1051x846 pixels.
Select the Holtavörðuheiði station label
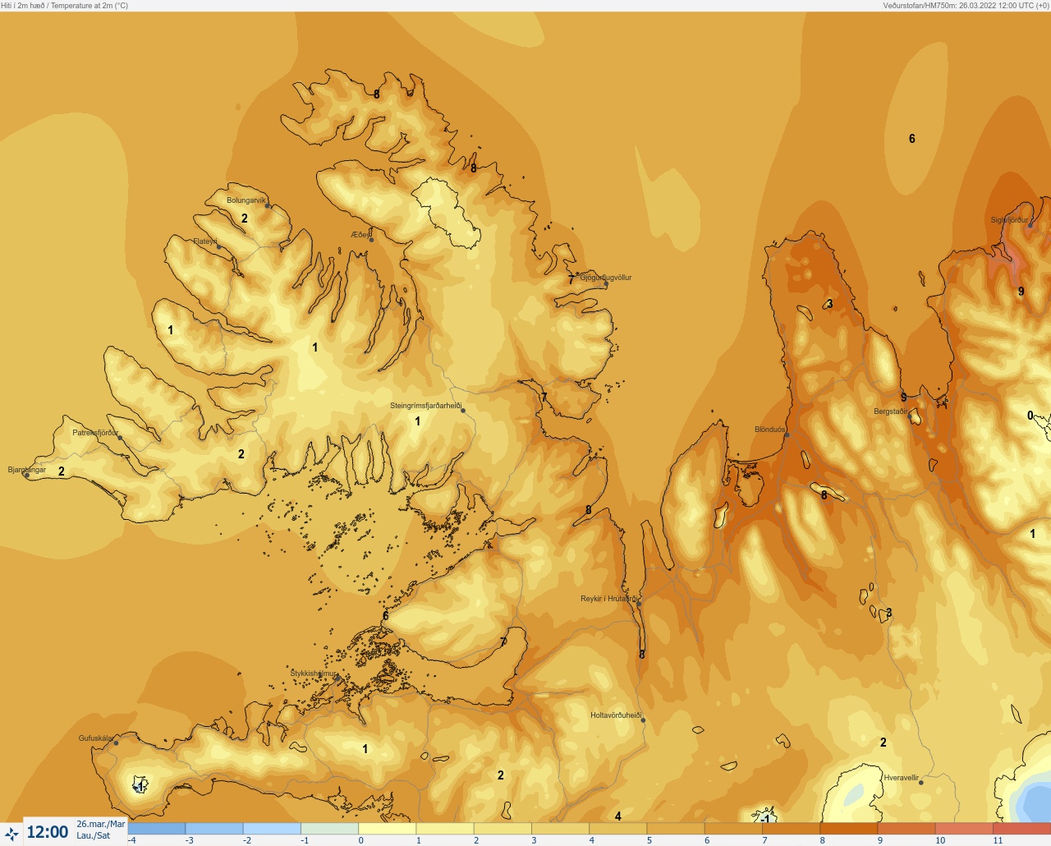(616, 715)
